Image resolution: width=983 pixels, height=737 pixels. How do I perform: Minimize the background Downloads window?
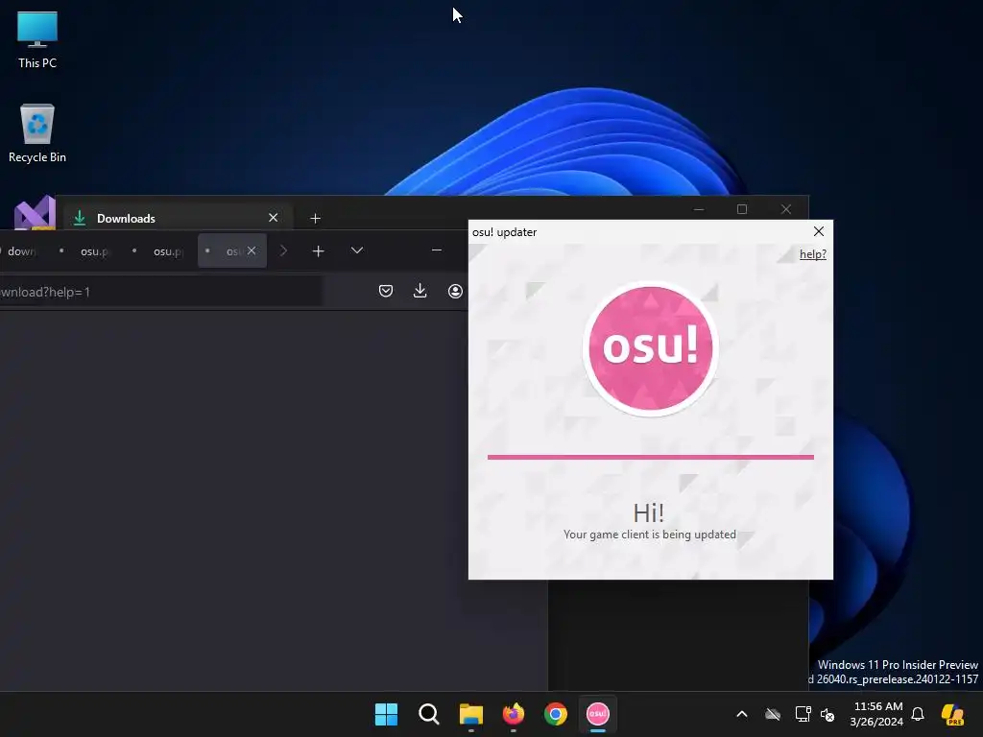point(699,209)
